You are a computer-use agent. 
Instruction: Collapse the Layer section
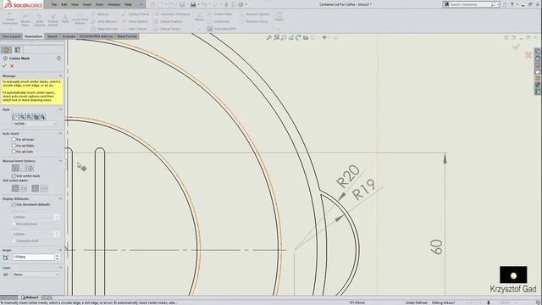pos(60,268)
